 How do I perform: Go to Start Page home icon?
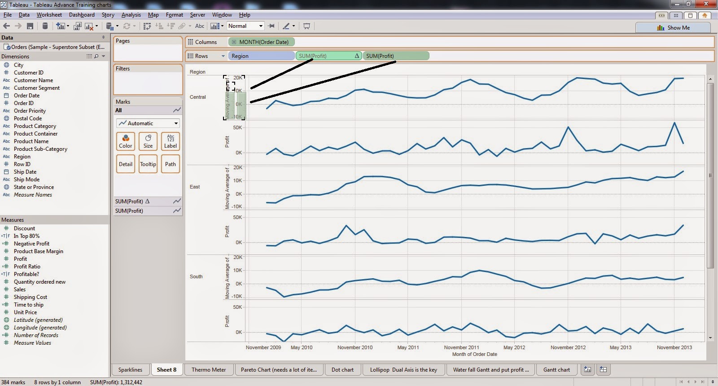pos(705,15)
